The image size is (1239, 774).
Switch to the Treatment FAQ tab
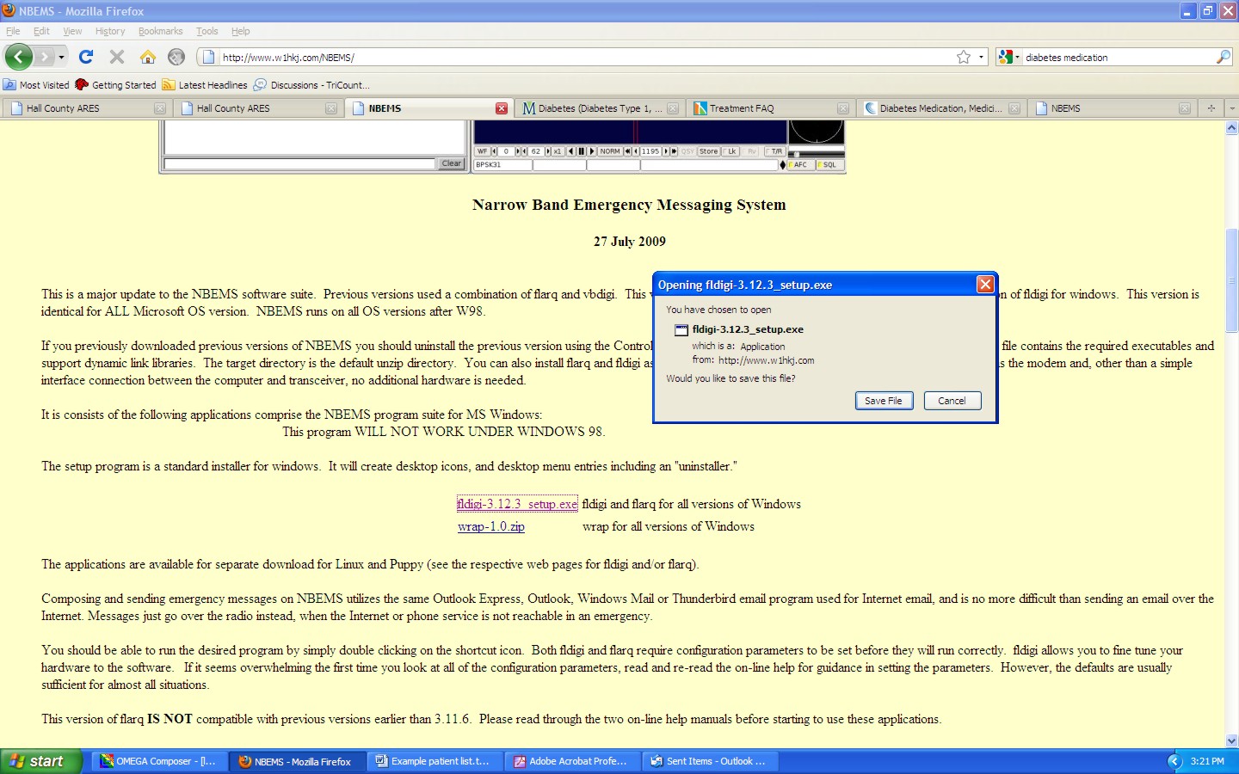pos(769,108)
